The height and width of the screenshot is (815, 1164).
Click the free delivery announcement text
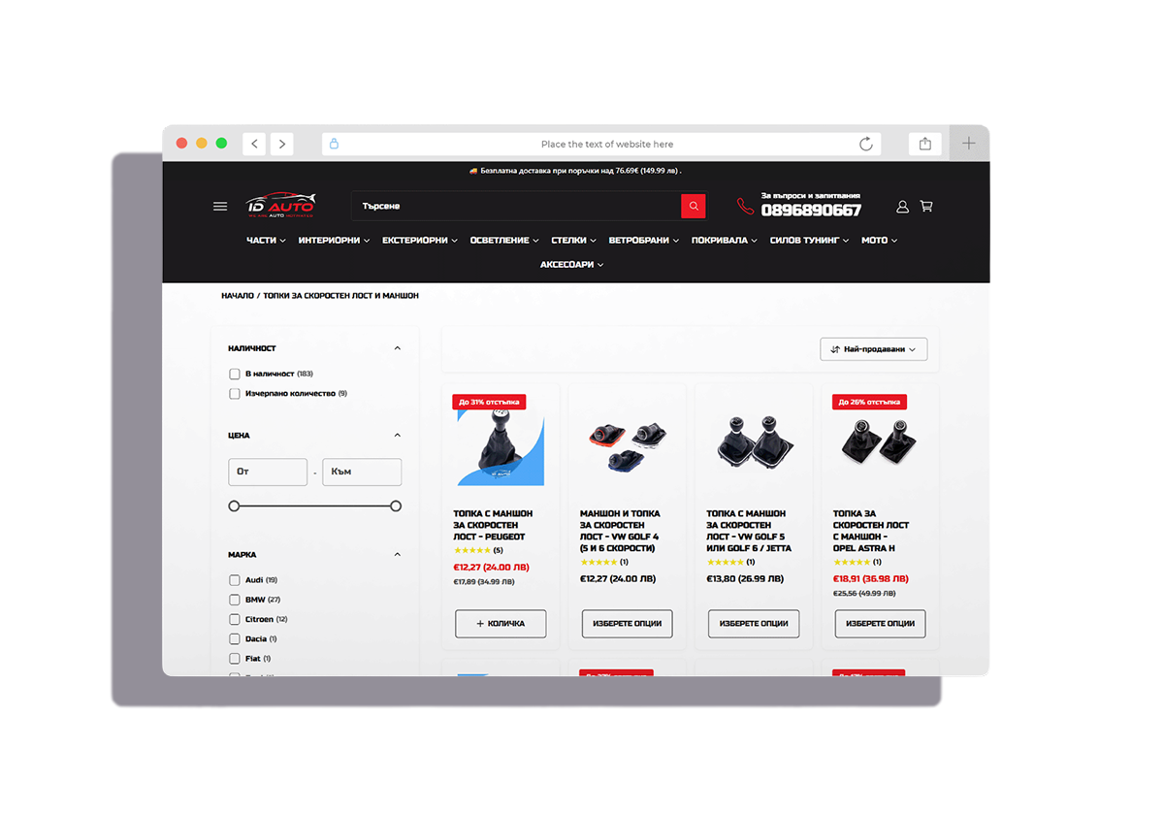pos(576,171)
